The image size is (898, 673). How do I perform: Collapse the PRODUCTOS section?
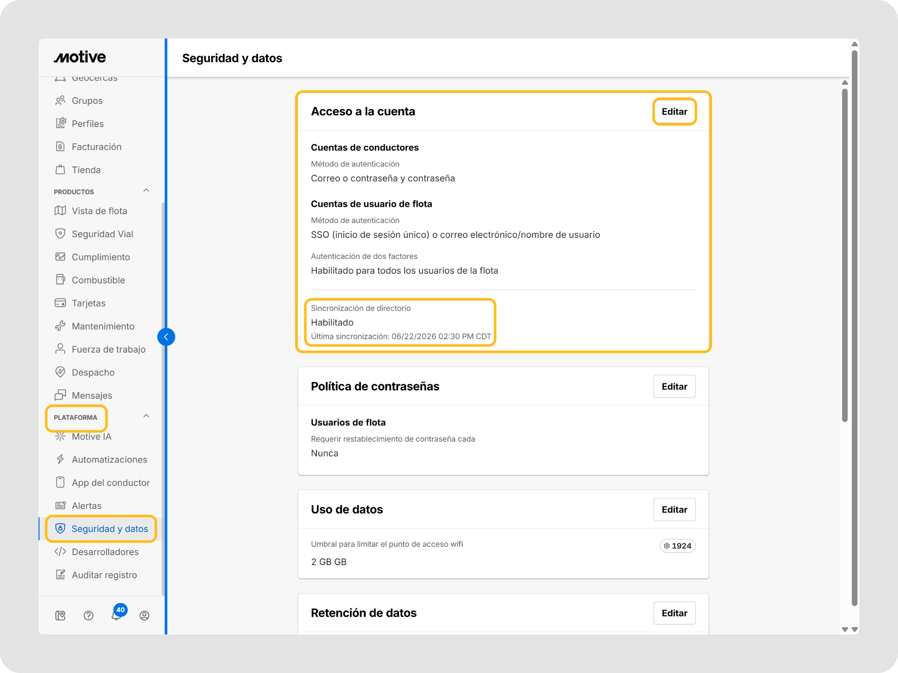146,191
